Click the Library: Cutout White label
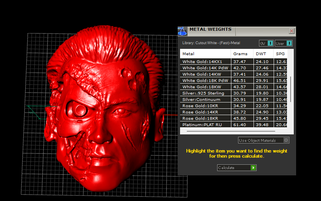This screenshot has width=321, height=201. 211,43
